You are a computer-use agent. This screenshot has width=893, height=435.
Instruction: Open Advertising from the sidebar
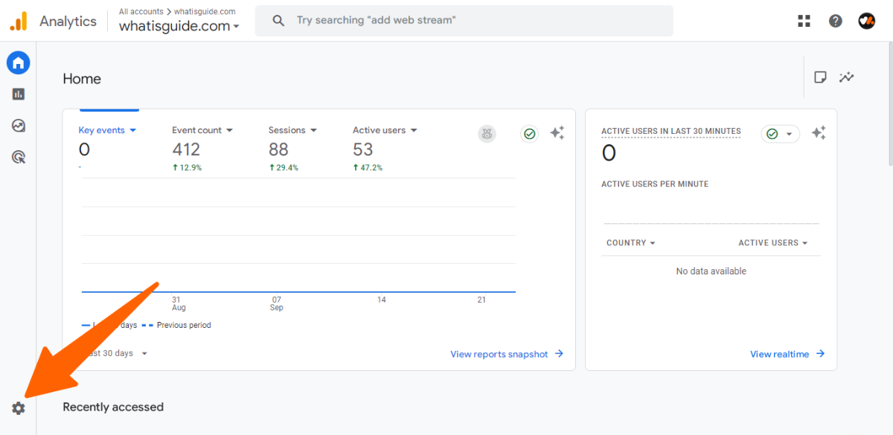[19, 157]
